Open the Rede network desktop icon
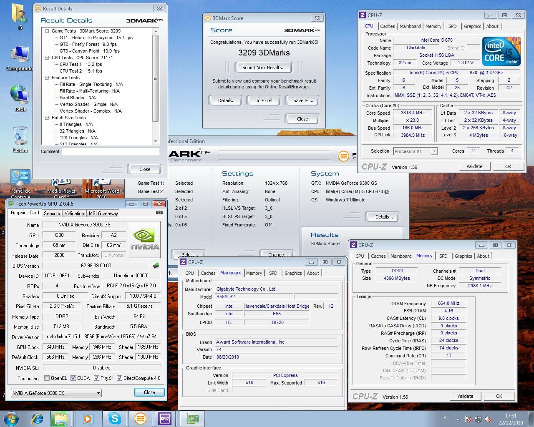 point(20,98)
